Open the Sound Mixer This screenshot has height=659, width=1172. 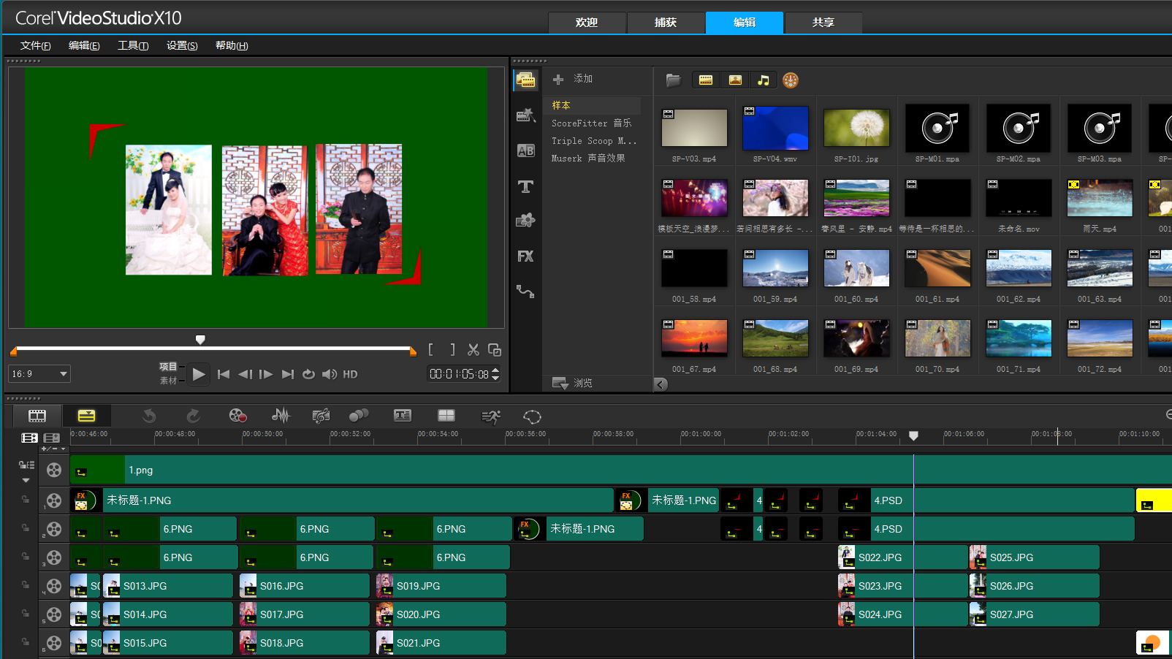[x=281, y=416]
